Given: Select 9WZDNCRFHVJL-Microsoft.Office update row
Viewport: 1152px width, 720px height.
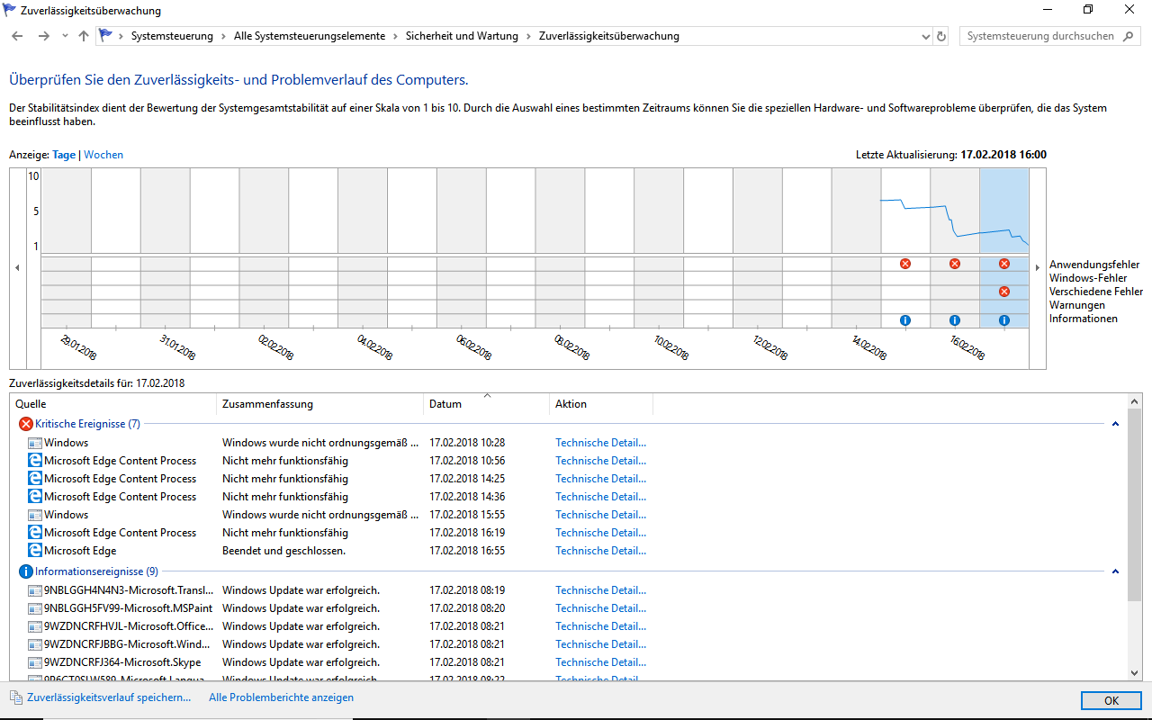Looking at the screenshot, I should click(569, 626).
